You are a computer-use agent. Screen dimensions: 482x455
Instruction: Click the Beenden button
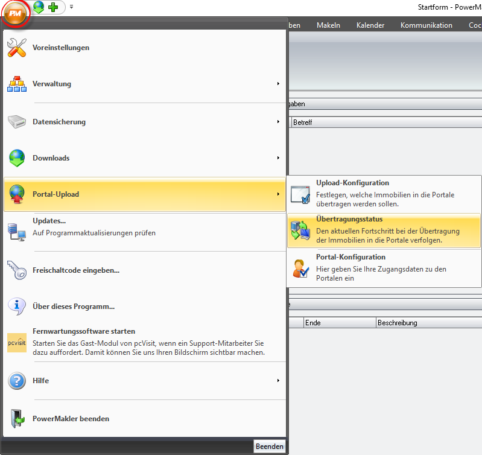269,447
